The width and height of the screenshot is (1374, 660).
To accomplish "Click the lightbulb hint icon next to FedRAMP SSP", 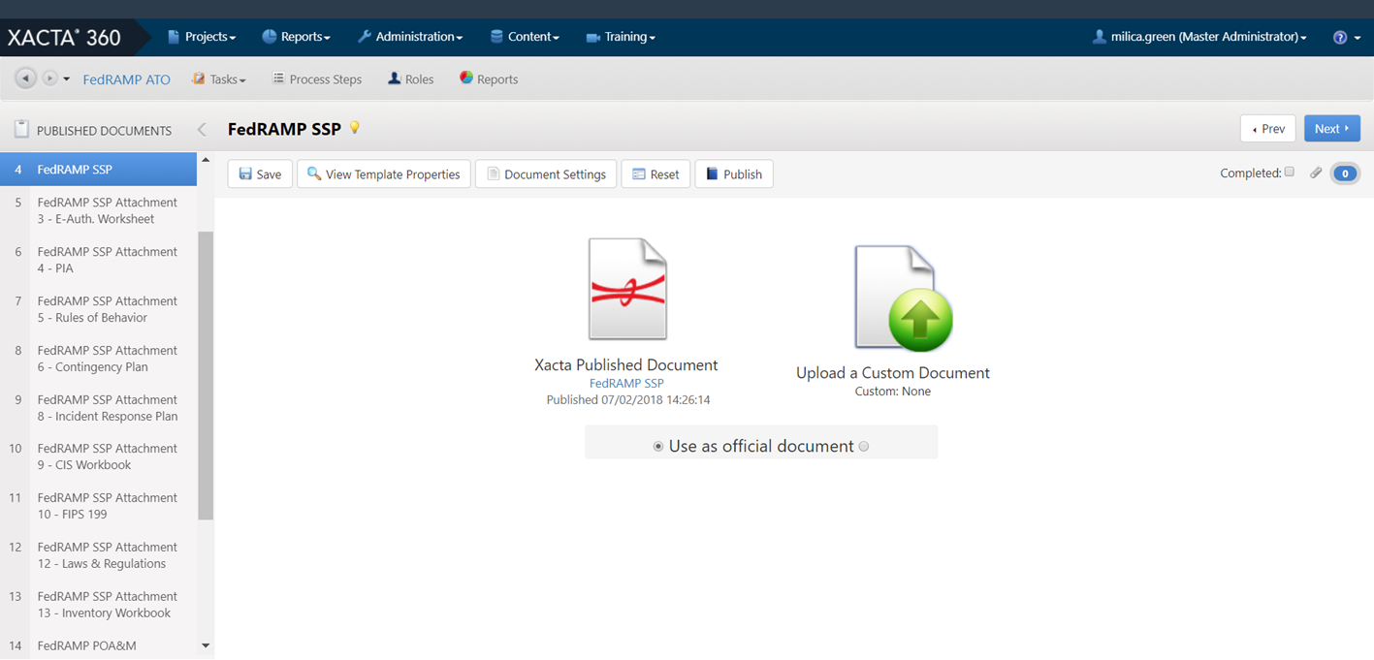I will pos(355,128).
